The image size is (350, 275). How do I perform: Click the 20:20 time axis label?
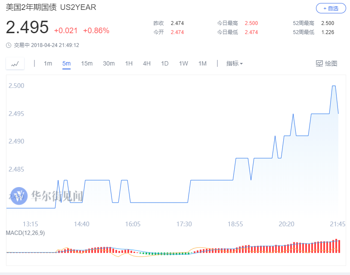click(x=287, y=224)
